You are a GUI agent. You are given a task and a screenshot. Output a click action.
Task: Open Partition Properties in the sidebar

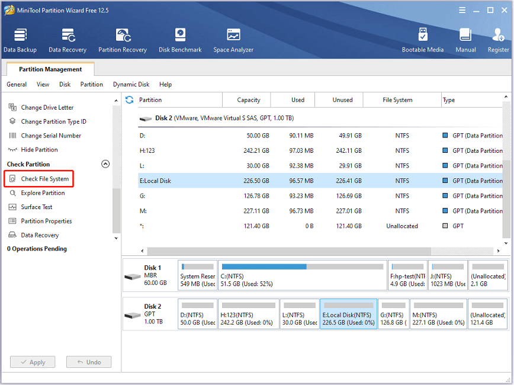click(x=46, y=221)
